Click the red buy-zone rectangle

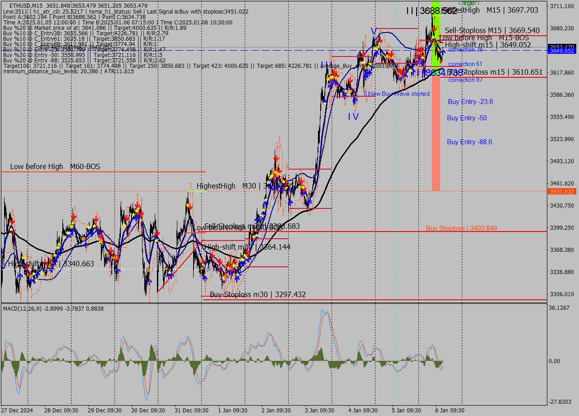(x=436, y=133)
